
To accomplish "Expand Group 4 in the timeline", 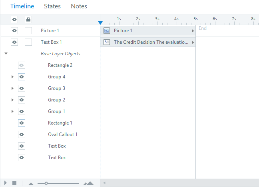I will point(12,77).
